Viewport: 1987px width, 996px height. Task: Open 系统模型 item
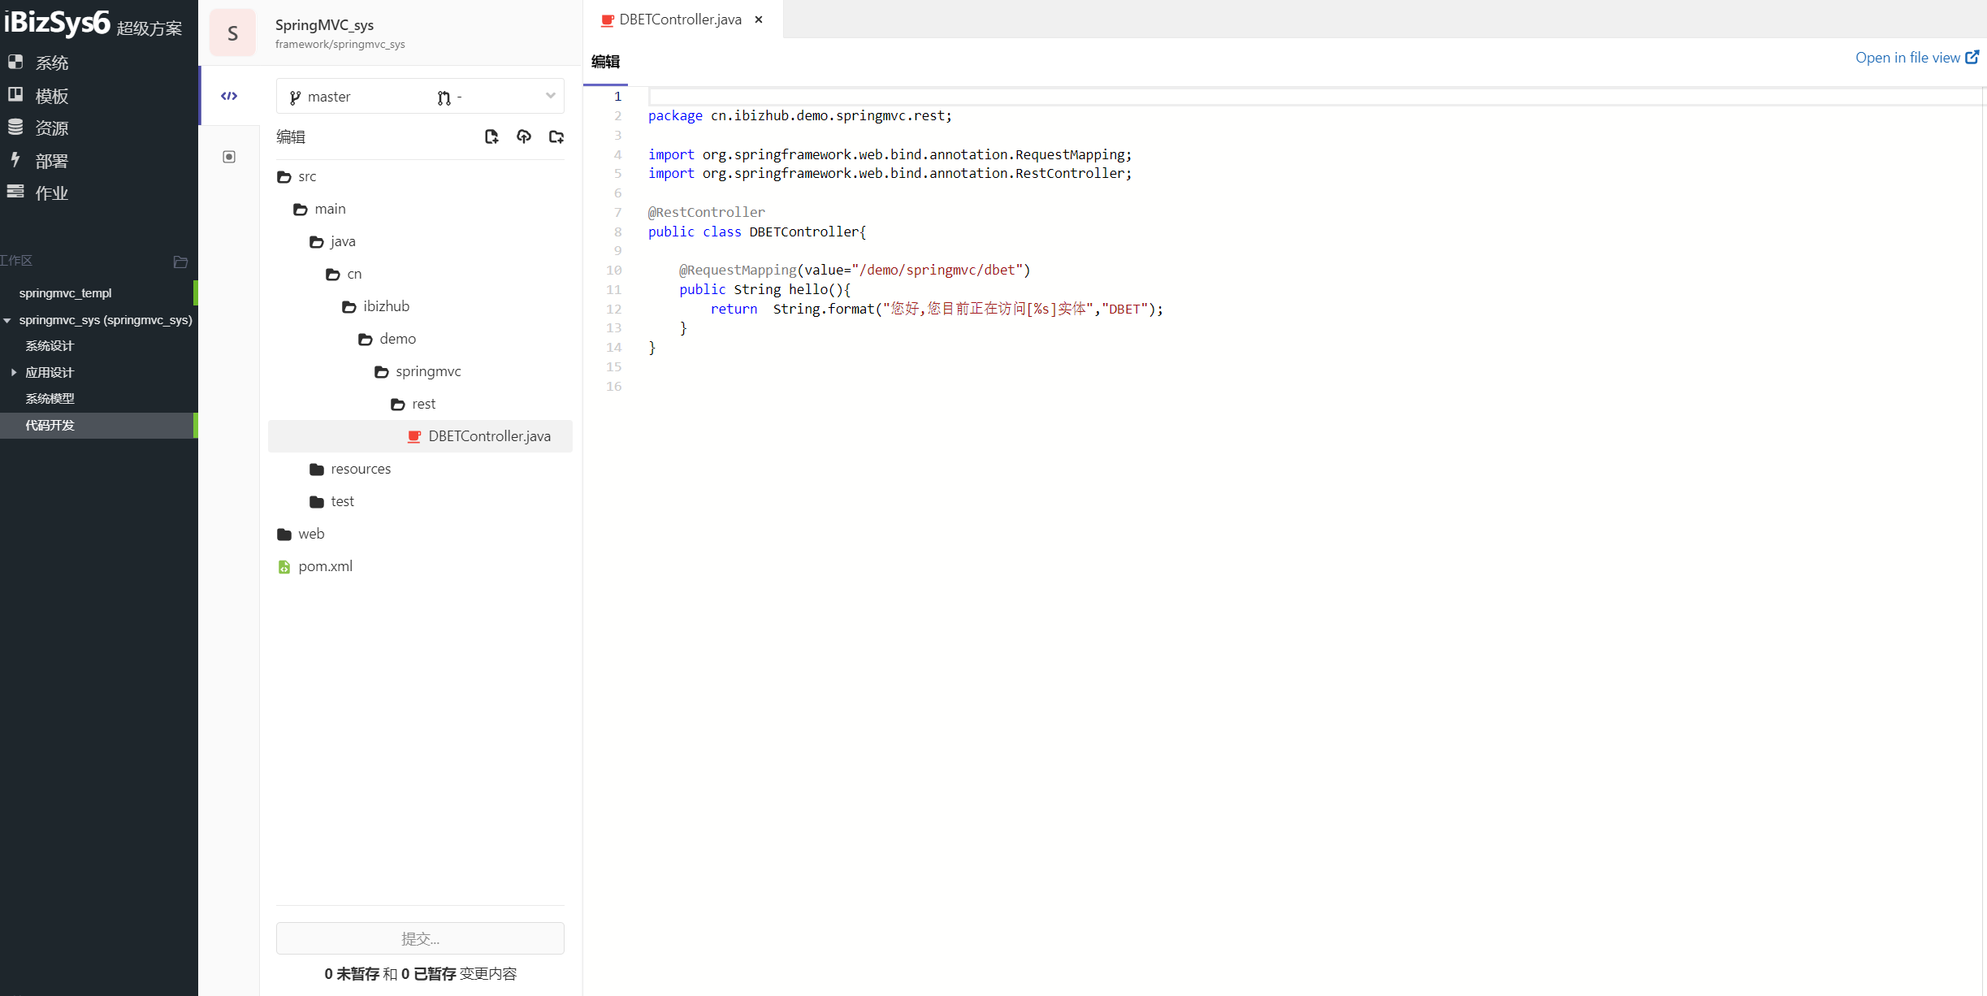point(50,398)
